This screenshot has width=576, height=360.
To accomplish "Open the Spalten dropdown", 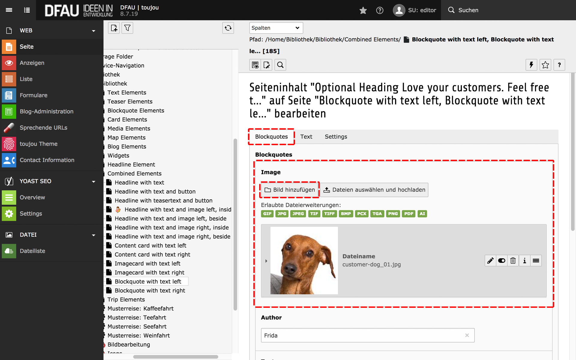I will 276,28.
